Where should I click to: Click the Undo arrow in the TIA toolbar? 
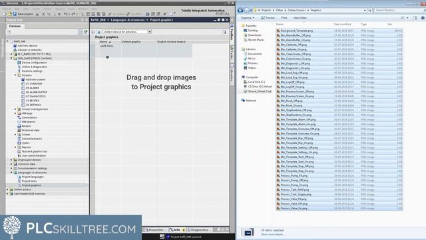coord(65,14)
